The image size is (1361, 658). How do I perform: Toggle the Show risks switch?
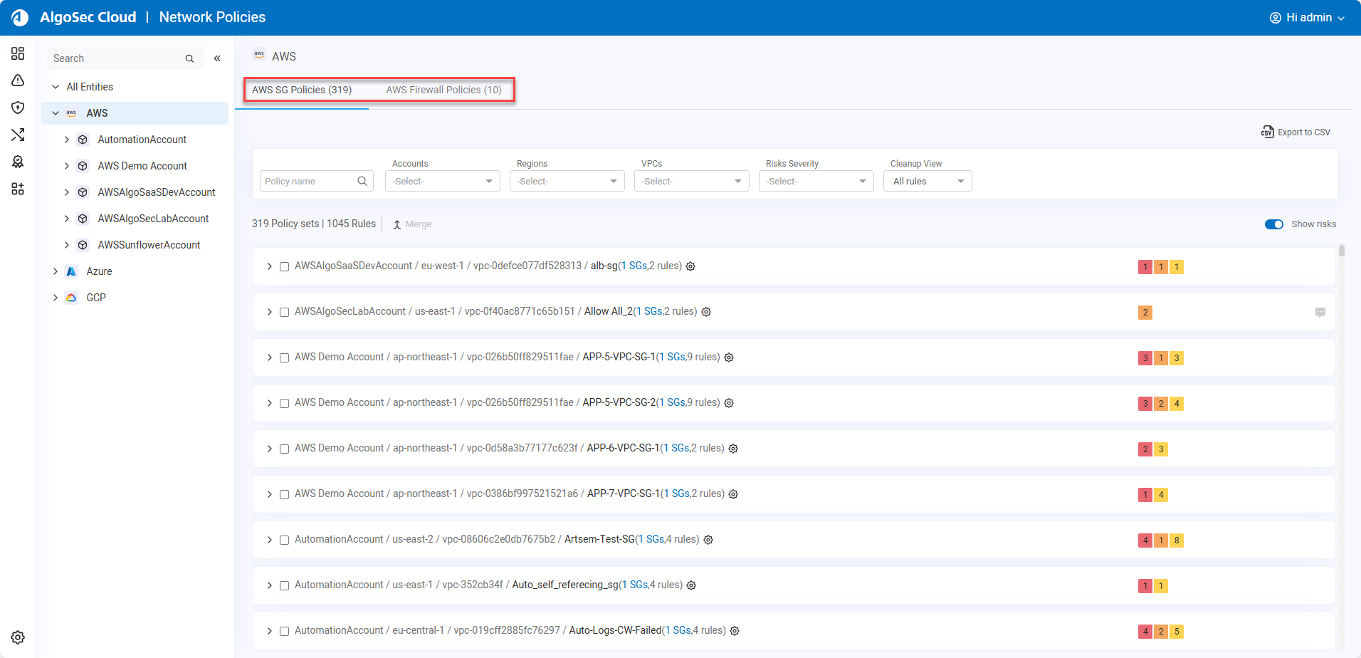pos(1273,224)
